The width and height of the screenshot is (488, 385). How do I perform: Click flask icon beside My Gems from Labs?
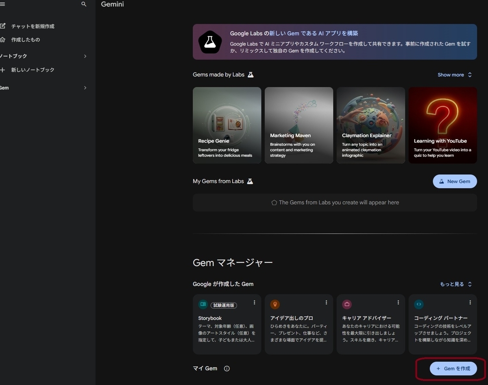pos(250,181)
